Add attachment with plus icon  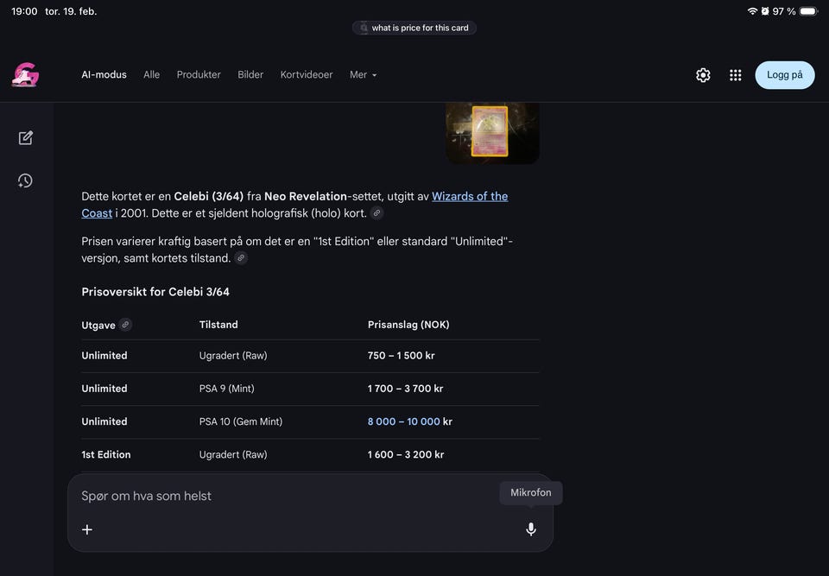tap(87, 529)
